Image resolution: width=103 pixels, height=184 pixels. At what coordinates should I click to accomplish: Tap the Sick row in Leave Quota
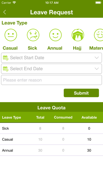coord(51,128)
